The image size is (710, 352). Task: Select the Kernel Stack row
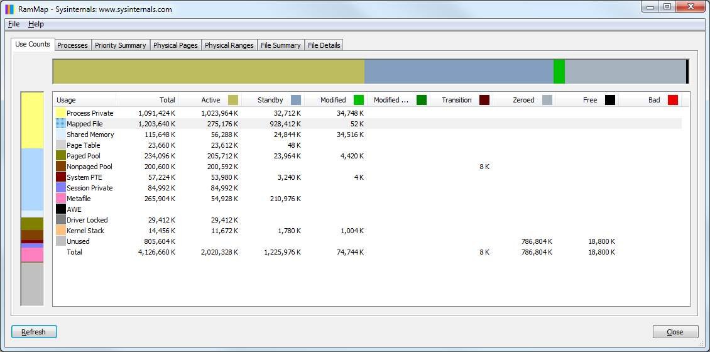click(x=368, y=230)
